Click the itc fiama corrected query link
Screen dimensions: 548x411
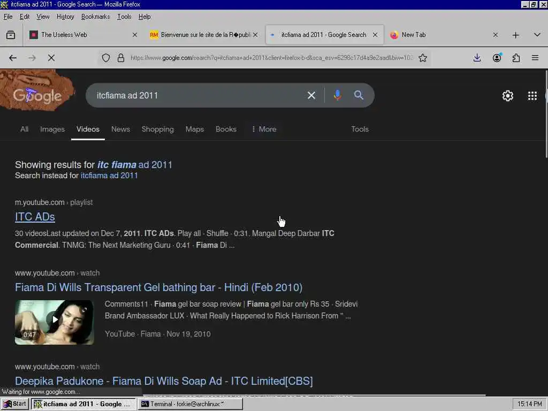[x=134, y=165]
